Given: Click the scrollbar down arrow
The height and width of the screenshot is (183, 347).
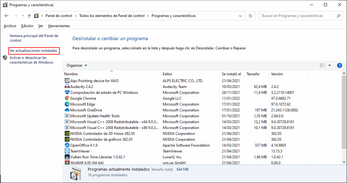Looking at the screenshot, I should 344,162.
